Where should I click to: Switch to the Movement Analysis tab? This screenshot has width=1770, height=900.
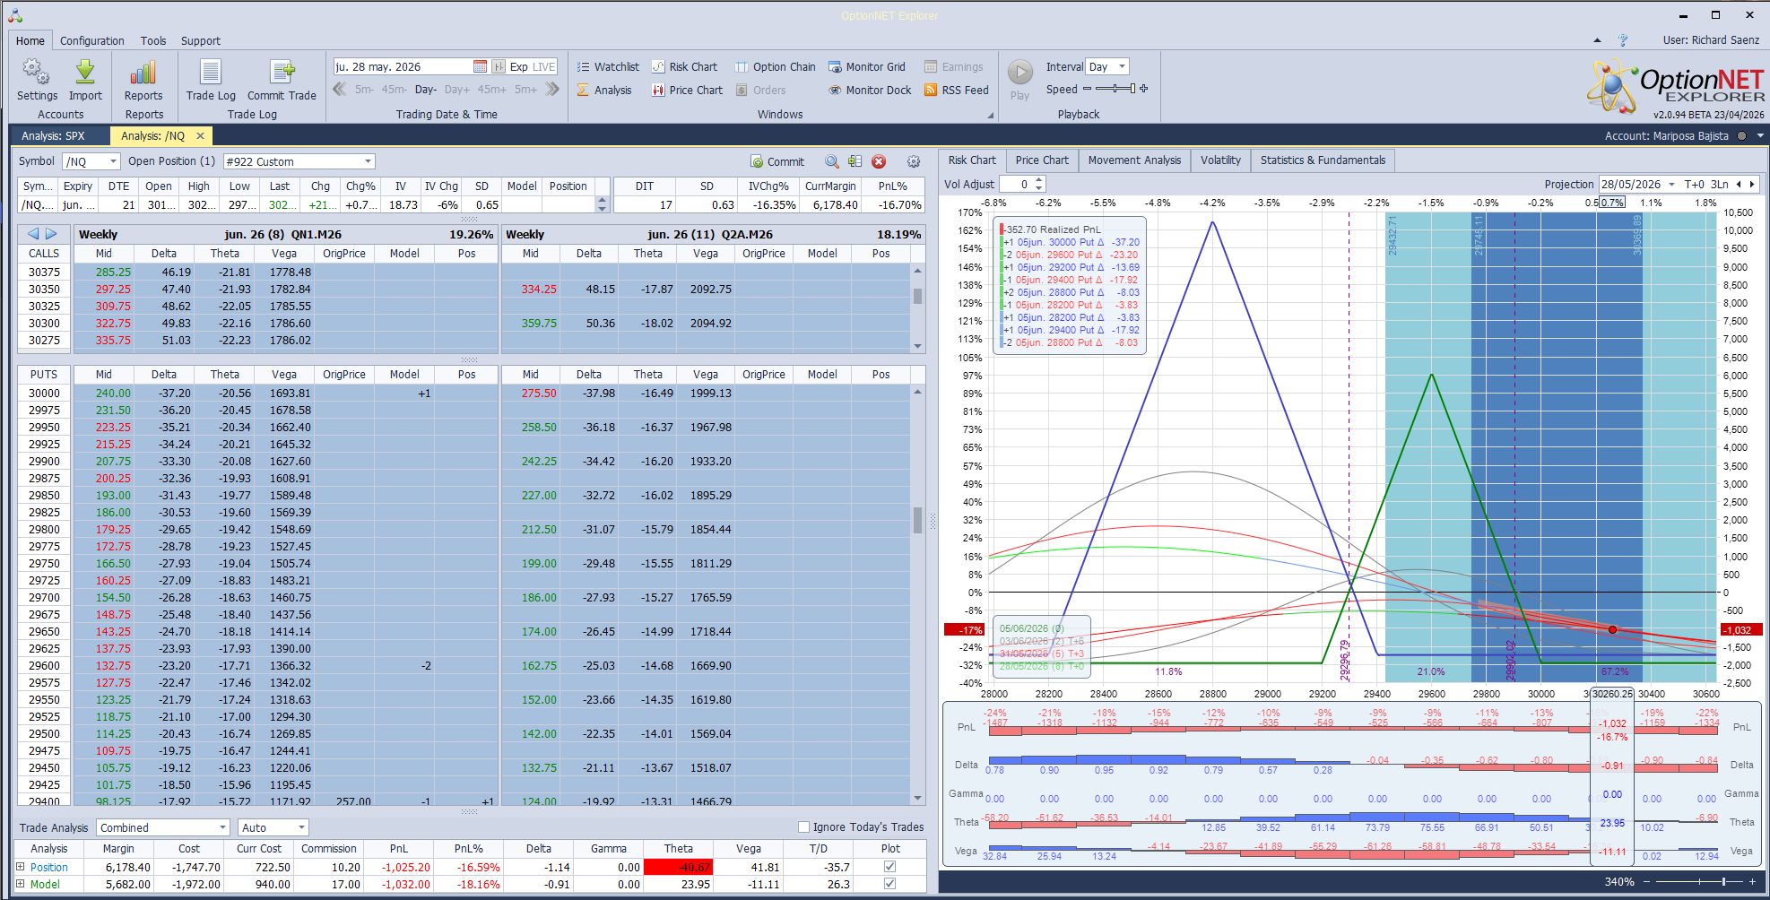click(x=1134, y=160)
